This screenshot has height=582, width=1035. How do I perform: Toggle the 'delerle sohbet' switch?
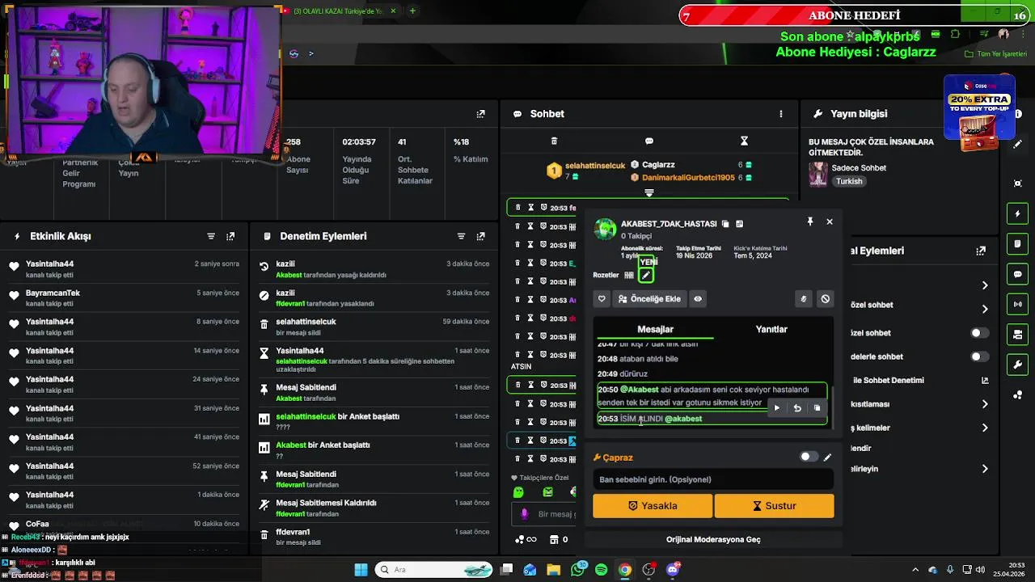coord(979,356)
